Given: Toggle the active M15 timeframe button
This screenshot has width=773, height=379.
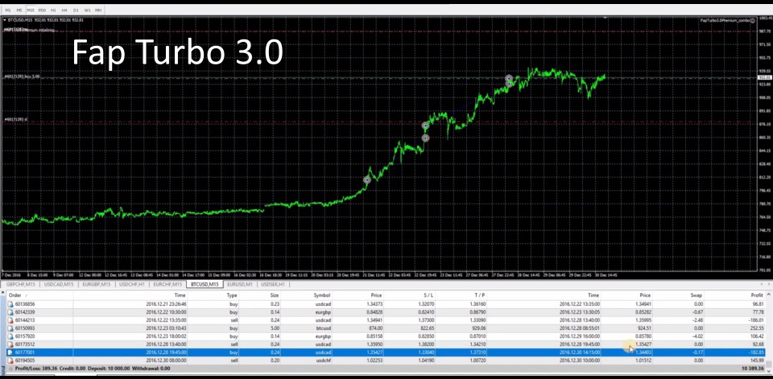Looking at the screenshot, I should coord(31,10).
